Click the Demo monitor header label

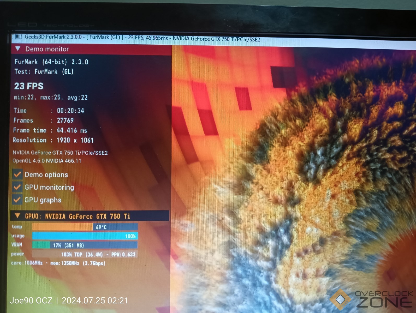point(47,49)
